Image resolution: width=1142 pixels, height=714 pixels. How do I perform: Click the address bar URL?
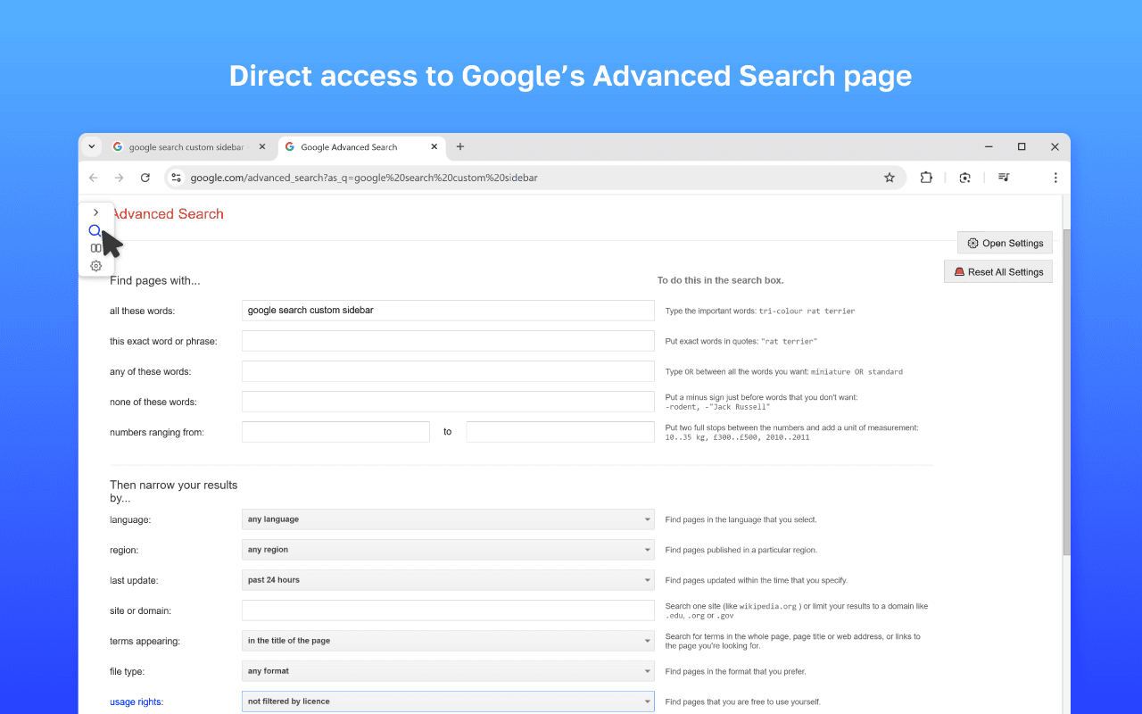click(x=364, y=178)
